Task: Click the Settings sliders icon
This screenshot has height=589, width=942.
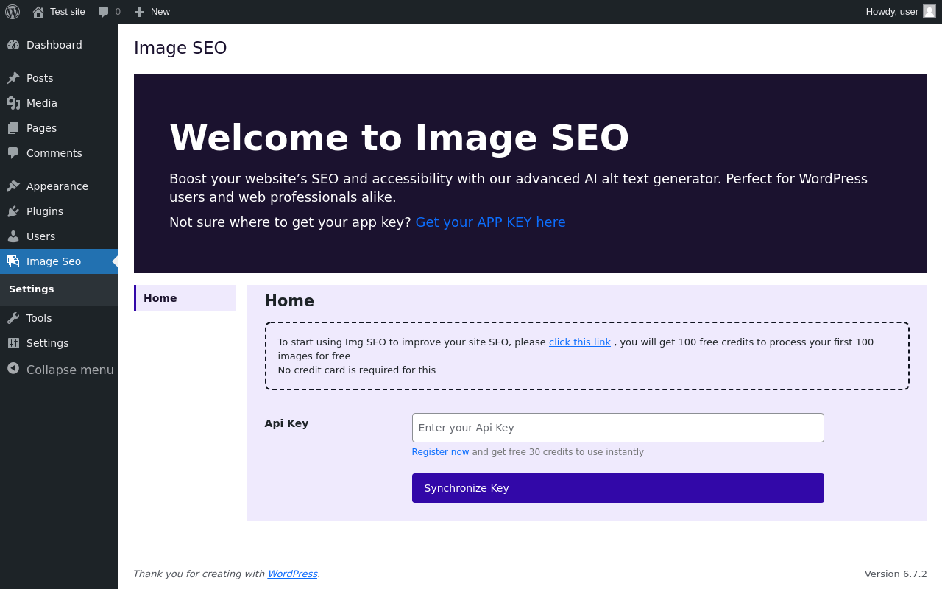Action: coord(13,343)
